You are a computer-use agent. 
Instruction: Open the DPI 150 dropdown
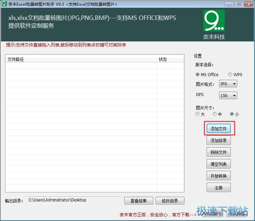pyautogui.click(x=228, y=95)
